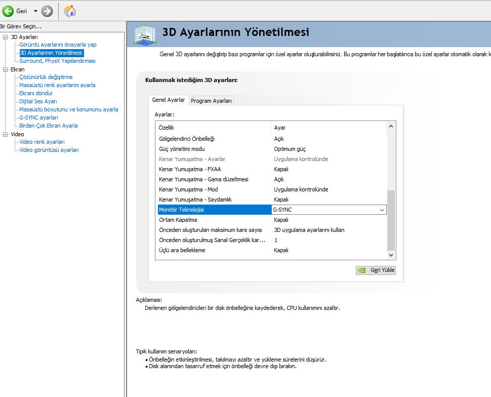This screenshot has height=397, width=491.
Task: Select Önceden oluşturulmuş Sanal Gerçeklik row
Action: (x=271, y=240)
